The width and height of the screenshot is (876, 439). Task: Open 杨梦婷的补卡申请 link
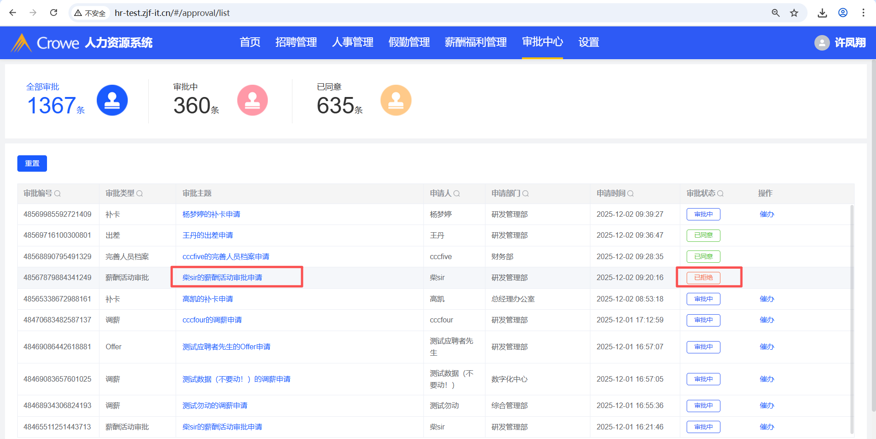click(x=211, y=214)
